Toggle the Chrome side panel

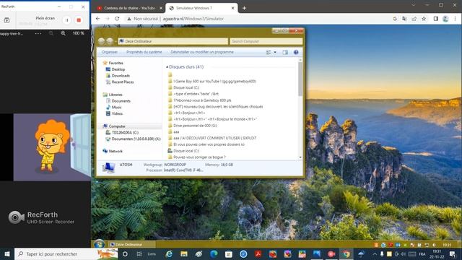tap(435, 19)
